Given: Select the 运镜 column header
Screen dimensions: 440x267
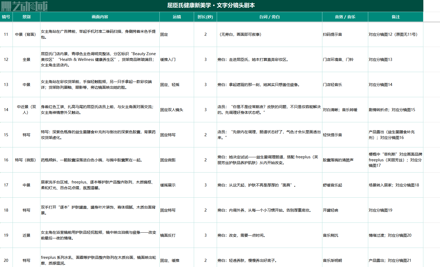Looking at the screenshot, I should coord(177,17).
